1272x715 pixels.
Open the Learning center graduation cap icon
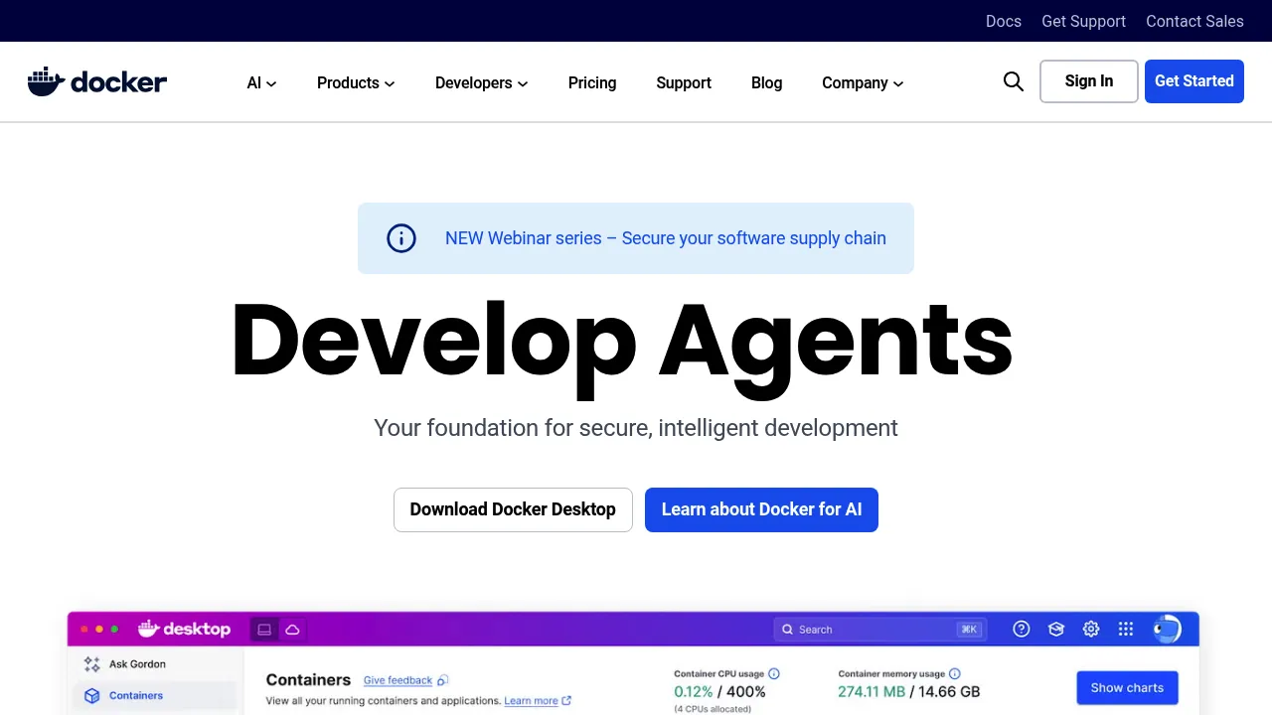pos(1056,629)
